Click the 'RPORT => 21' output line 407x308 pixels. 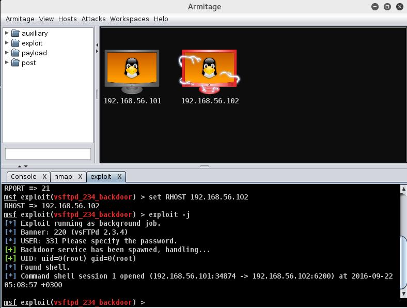(27, 188)
